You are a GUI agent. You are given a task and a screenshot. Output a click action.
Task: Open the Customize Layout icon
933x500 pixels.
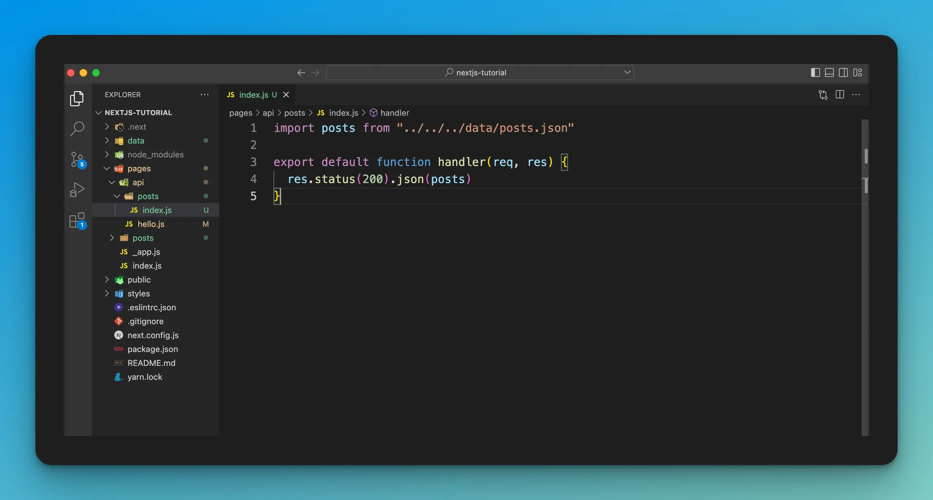tap(857, 72)
